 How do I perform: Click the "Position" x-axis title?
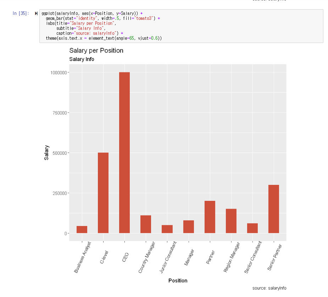pyautogui.click(x=178, y=281)
